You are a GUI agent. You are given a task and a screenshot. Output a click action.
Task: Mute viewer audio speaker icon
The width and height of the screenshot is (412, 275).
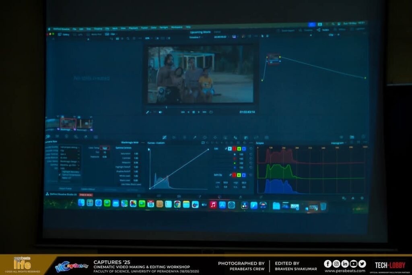(x=160, y=112)
